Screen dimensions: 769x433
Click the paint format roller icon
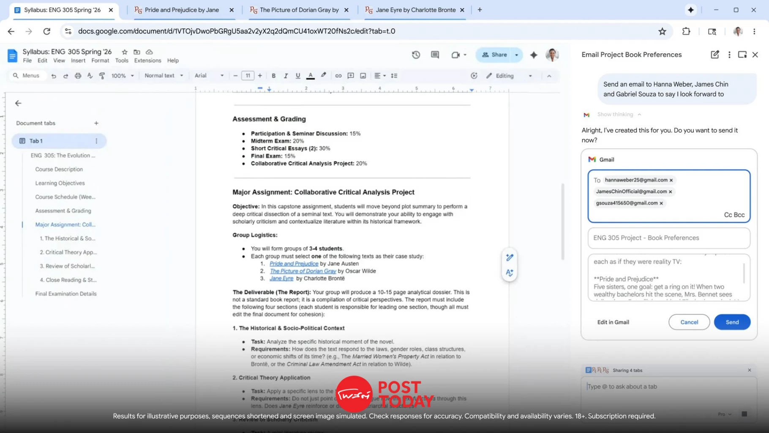pos(102,76)
